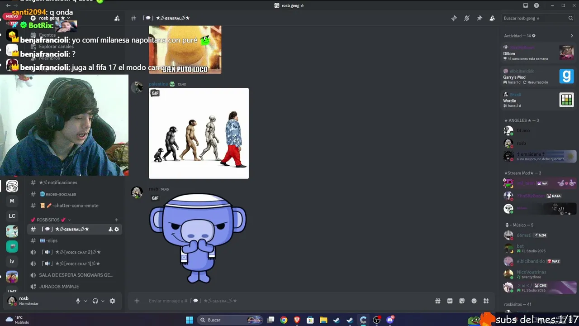Viewport: 579px width, 326px height.
Task: Open File Explorer from taskbar
Action: pyautogui.click(x=323, y=320)
